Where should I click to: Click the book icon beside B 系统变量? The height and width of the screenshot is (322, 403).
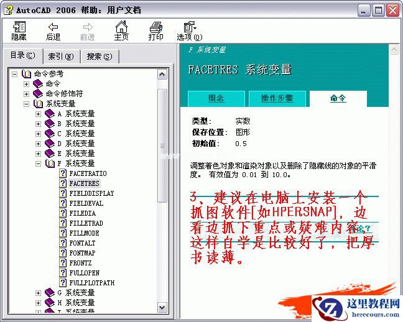pos(50,124)
